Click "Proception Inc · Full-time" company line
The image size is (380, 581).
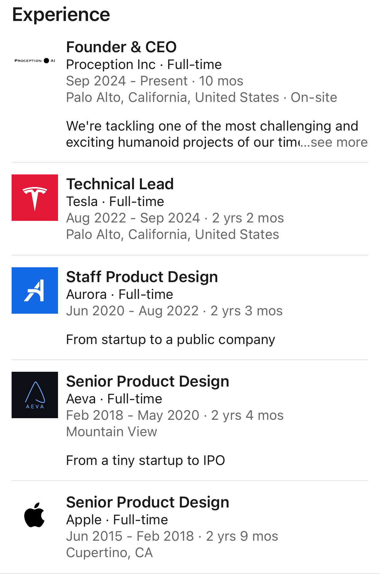(x=144, y=65)
